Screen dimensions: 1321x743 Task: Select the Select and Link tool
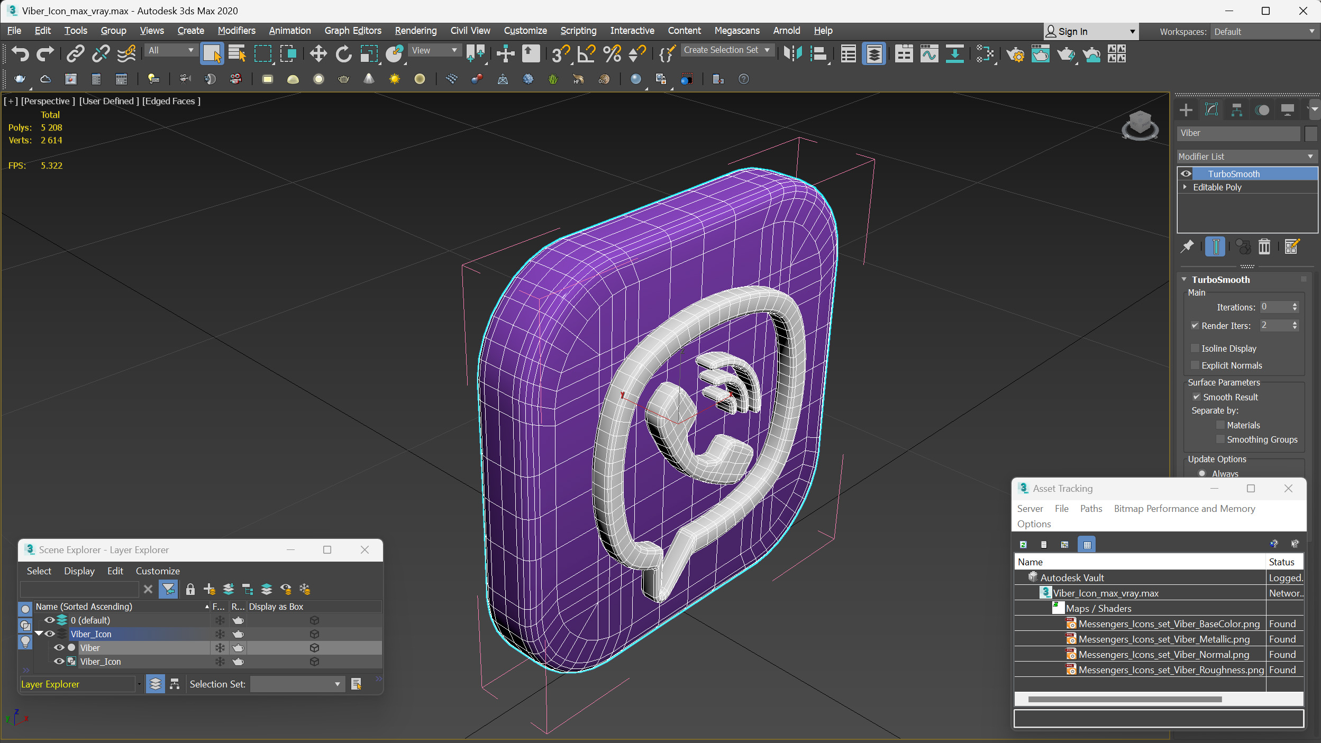(75, 53)
